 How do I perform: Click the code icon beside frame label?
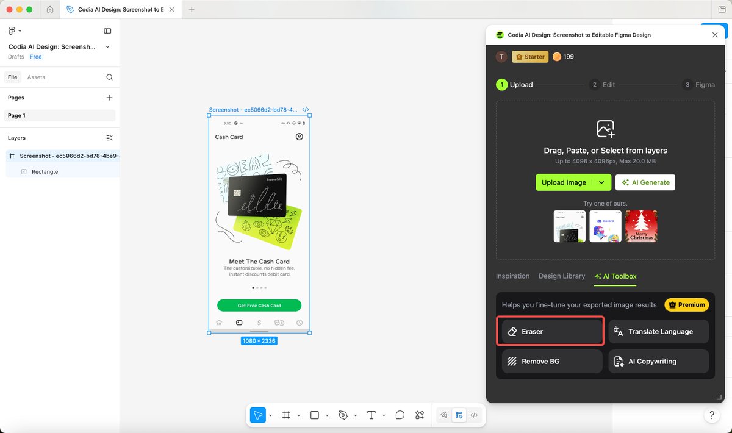pos(306,110)
